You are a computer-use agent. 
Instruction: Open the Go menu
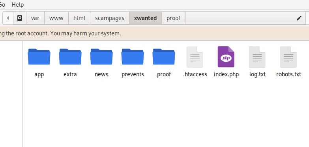pyautogui.click(x=2, y=4)
